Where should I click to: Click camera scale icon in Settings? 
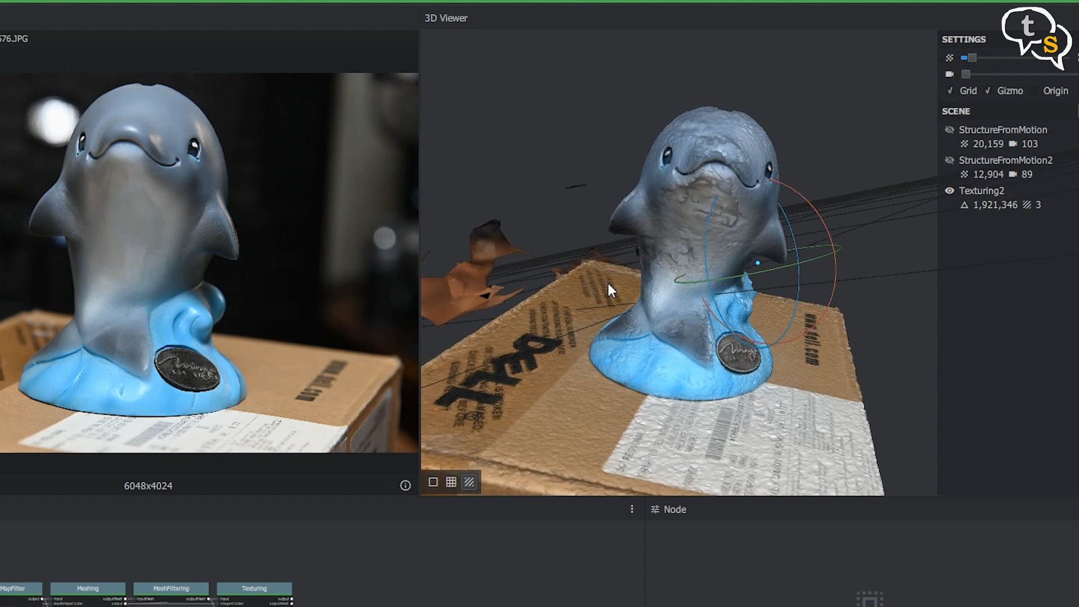tap(949, 74)
